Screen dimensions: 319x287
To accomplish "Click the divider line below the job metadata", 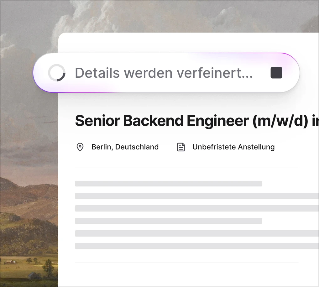I will click(x=186, y=167).
